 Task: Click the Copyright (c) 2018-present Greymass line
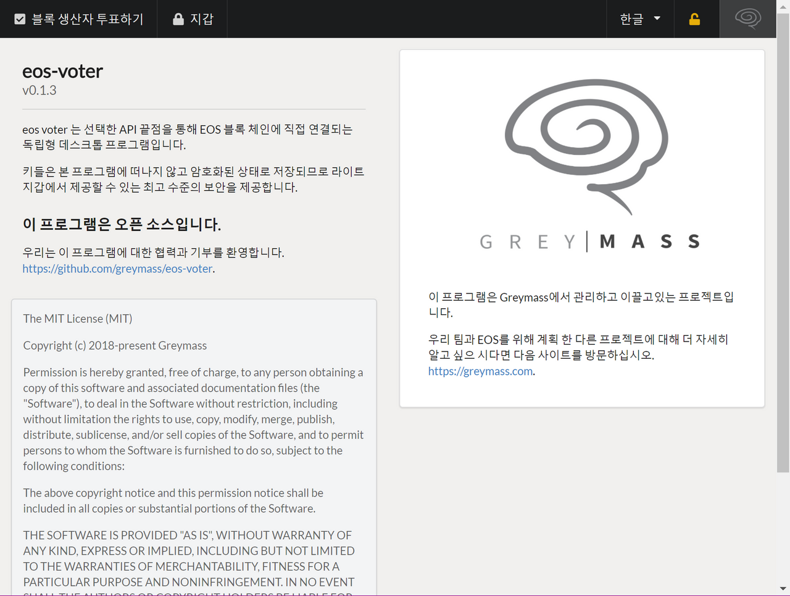(115, 346)
